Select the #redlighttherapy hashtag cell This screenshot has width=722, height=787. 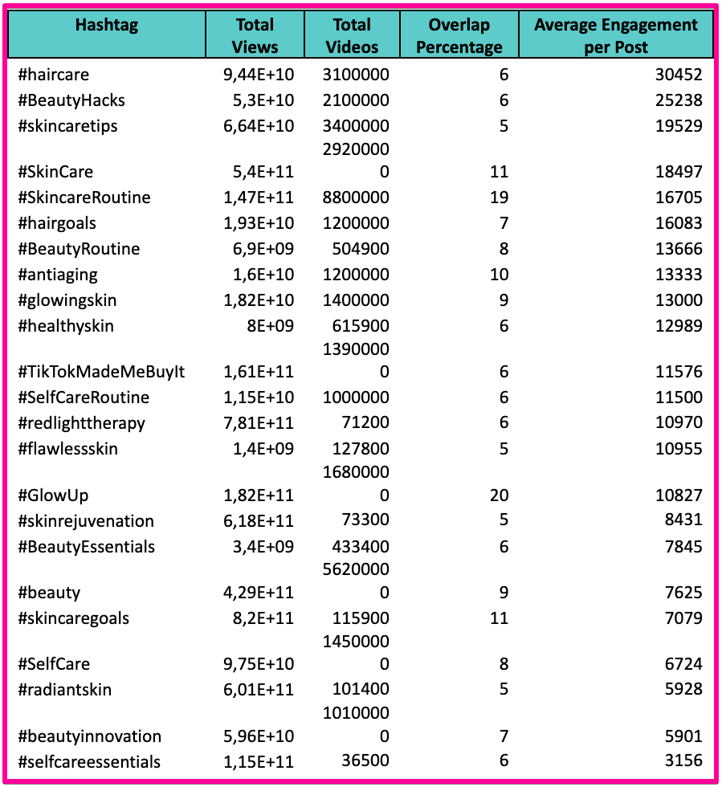81,423
